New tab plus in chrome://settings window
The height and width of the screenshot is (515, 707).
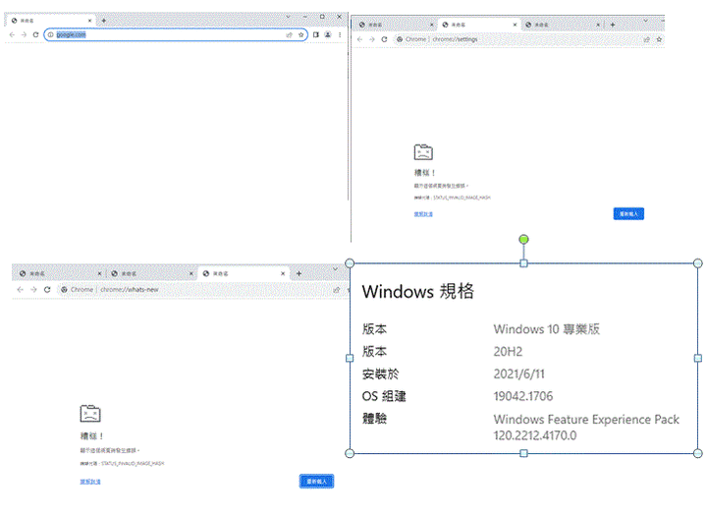click(613, 25)
